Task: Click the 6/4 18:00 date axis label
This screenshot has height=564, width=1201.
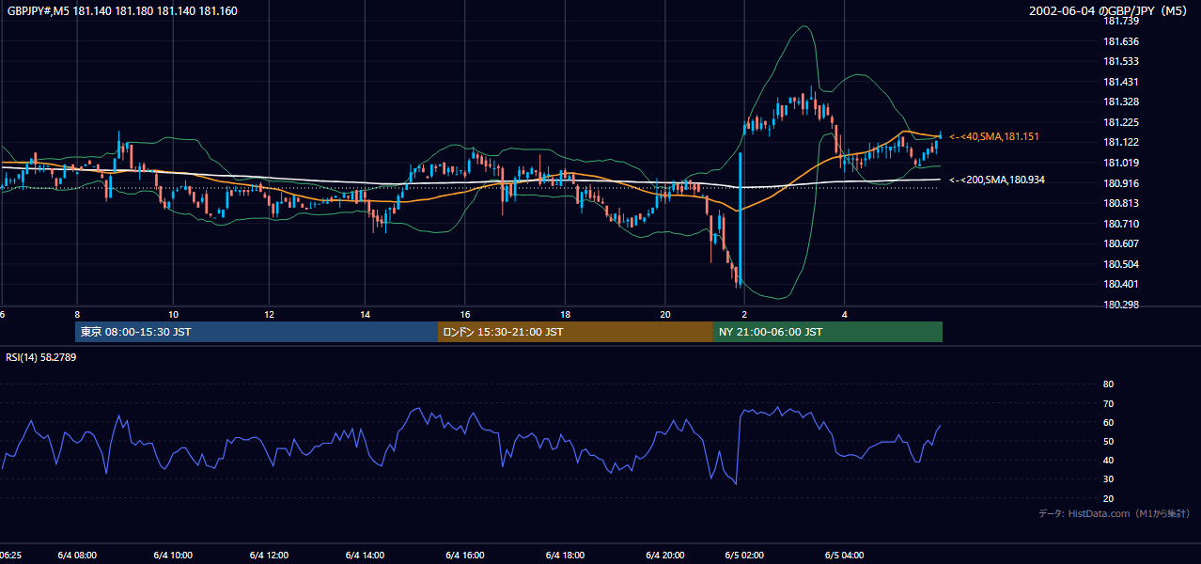Action: pos(565,556)
